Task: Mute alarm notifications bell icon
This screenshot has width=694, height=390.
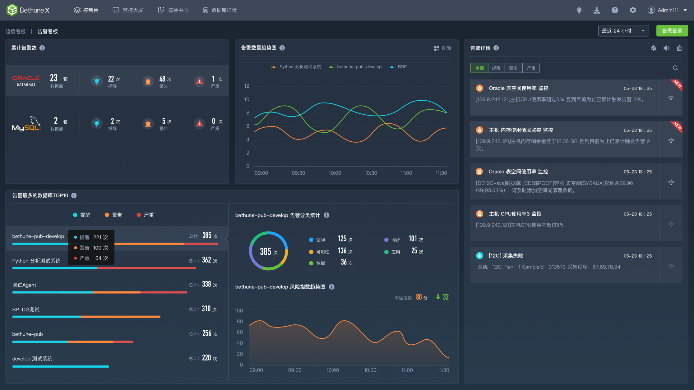Action: 653,48
